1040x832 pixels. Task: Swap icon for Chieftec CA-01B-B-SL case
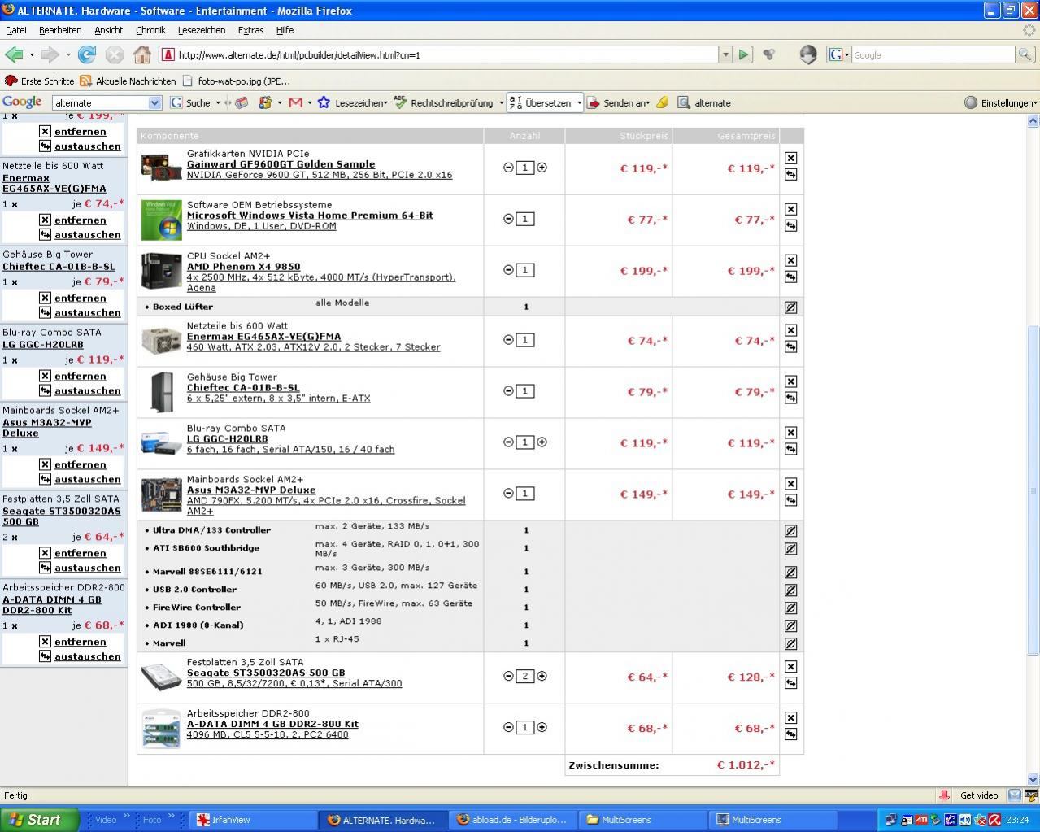coord(790,398)
